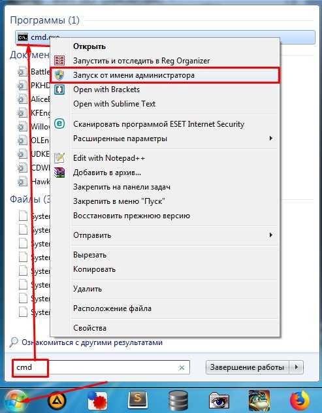Click the Notepad++ icon in context menu
This screenshot has height=413, width=322.
[59, 157]
